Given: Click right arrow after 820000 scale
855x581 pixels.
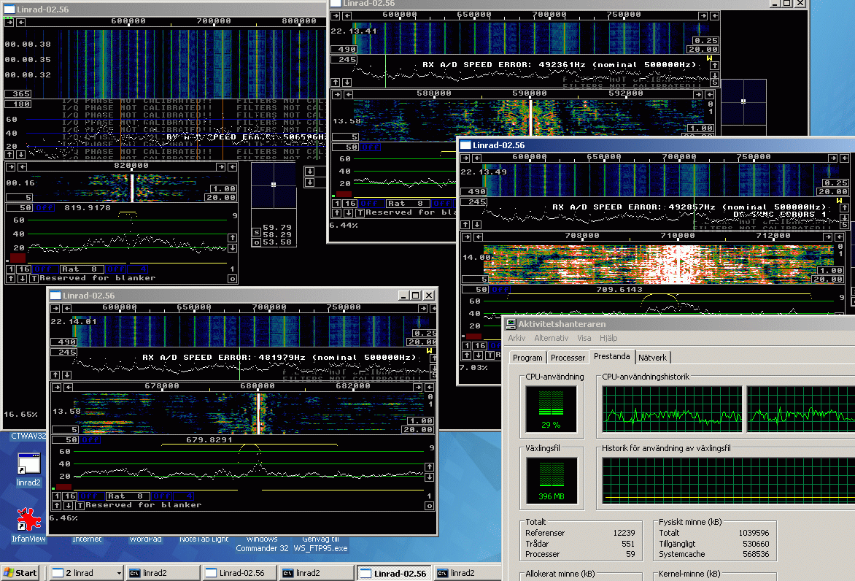Looking at the screenshot, I should point(220,166).
